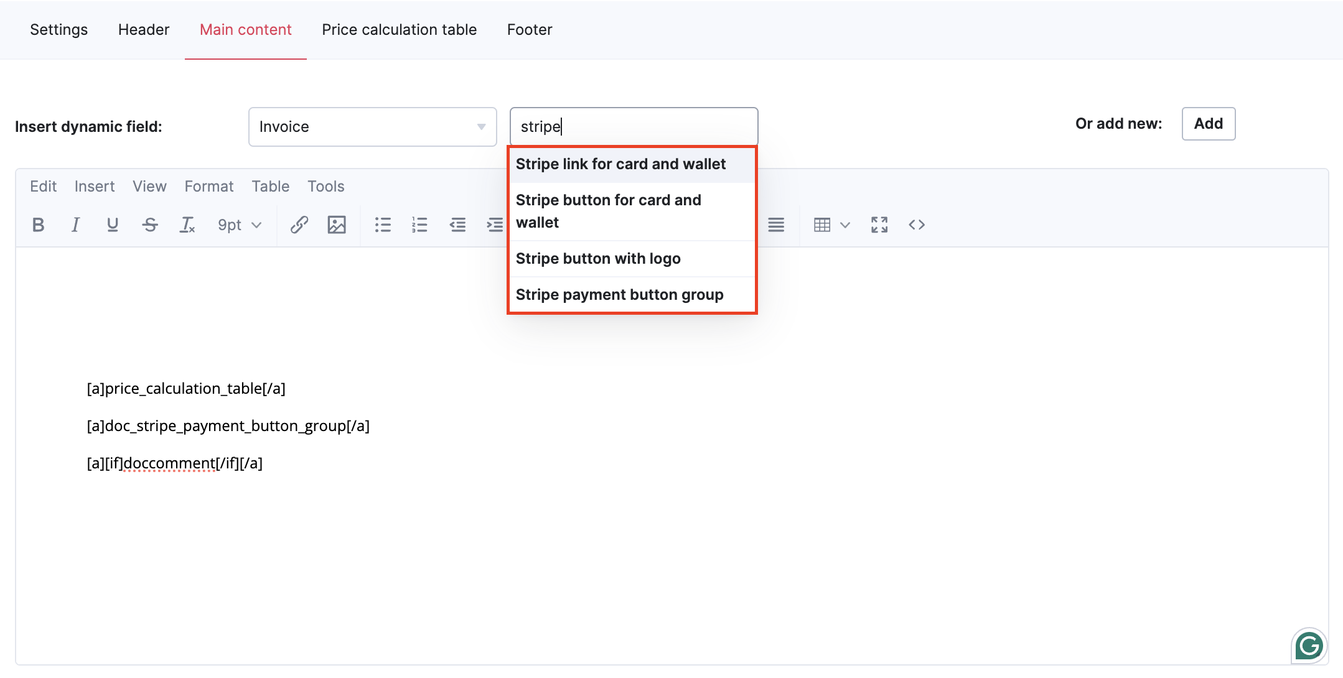The width and height of the screenshot is (1343, 678).
Task: Open the 9pt font size dropdown
Action: click(x=240, y=225)
